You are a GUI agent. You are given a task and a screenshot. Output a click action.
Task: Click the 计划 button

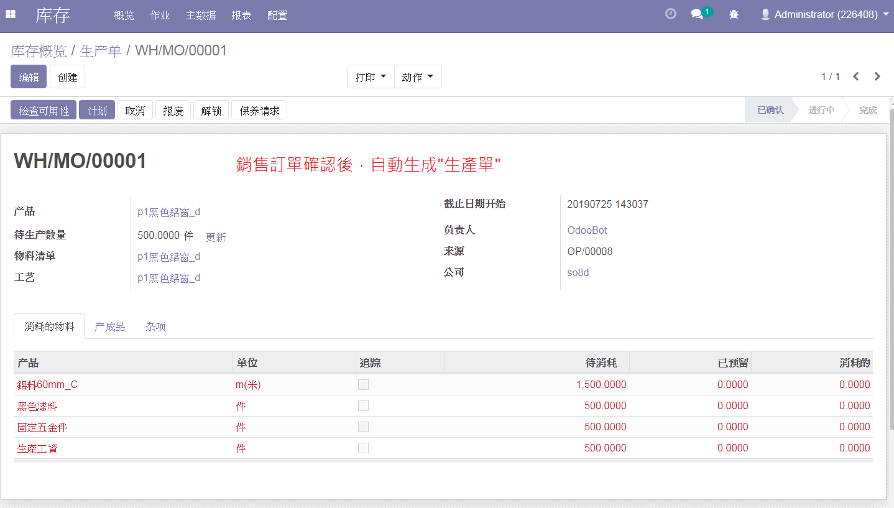click(x=97, y=111)
